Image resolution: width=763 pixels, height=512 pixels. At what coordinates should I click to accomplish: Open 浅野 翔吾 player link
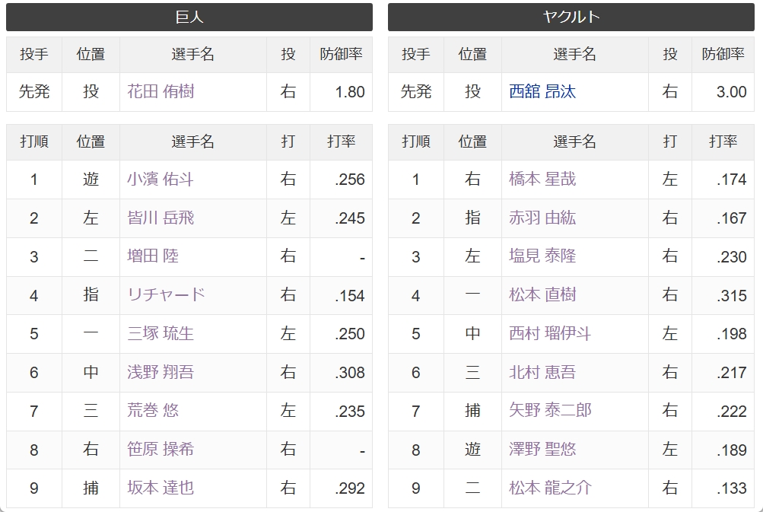click(x=161, y=372)
